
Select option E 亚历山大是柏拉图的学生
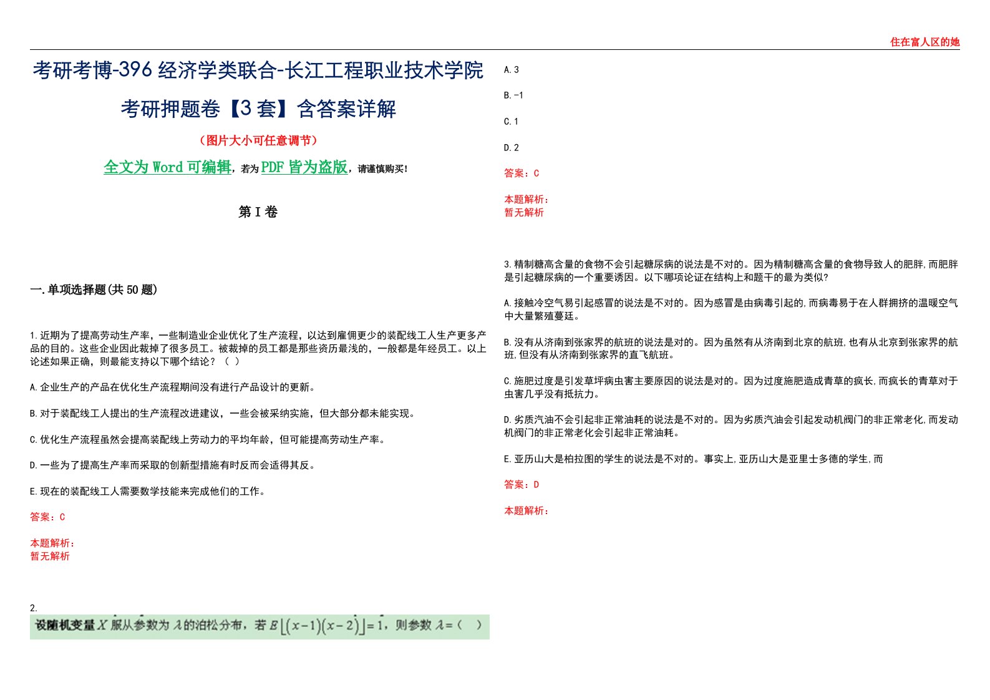(694, 459)
